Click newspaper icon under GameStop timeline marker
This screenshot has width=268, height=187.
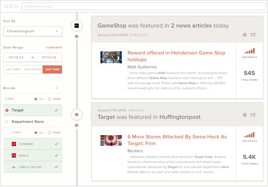[x=77, y=36]
